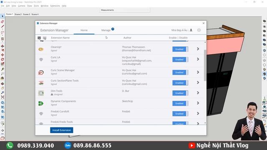Click the scroll-down arrow of extension list

pyautogui.click(x=205, y=123)
